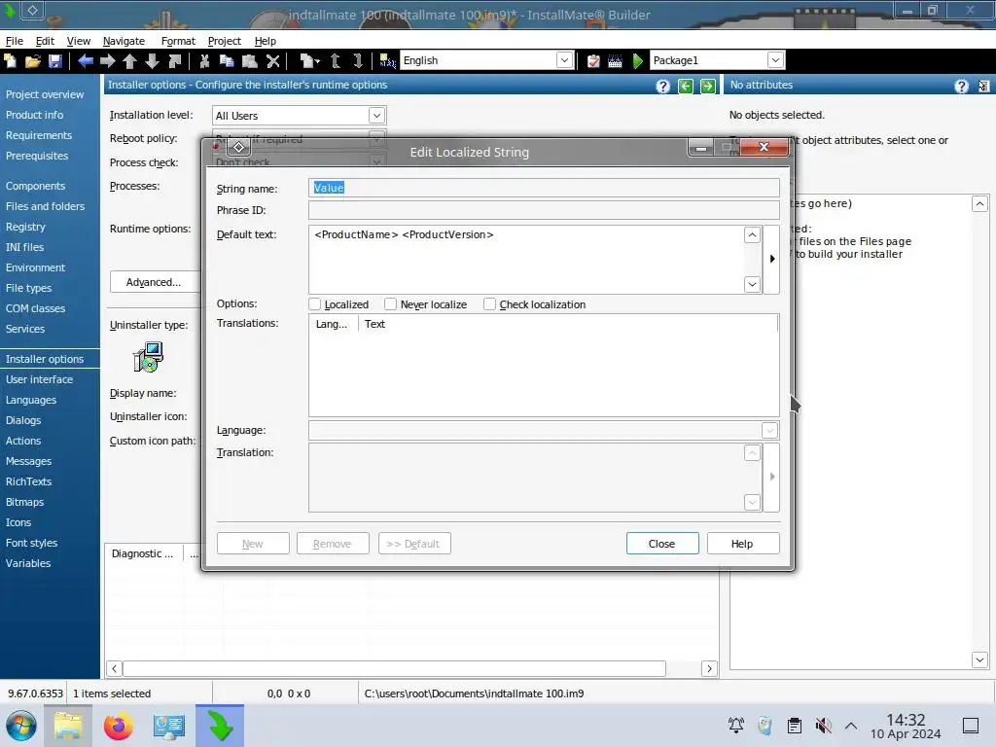Click the horizontal scrollbar at the bottom of the main pane
This screenshot has height=747, width=996.
tap(395, 668)
